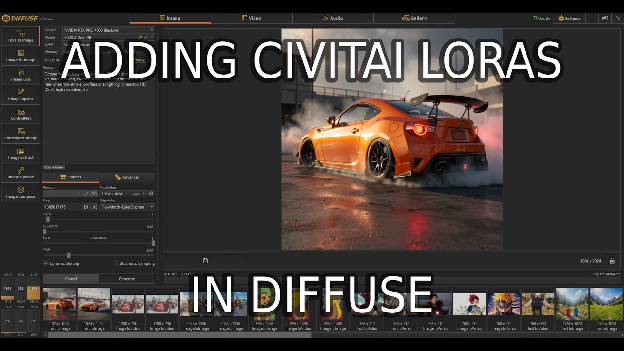624x351 pixels.
Task: Adjust the Lora Octane Render slider
Action: [x=98, y=243]
